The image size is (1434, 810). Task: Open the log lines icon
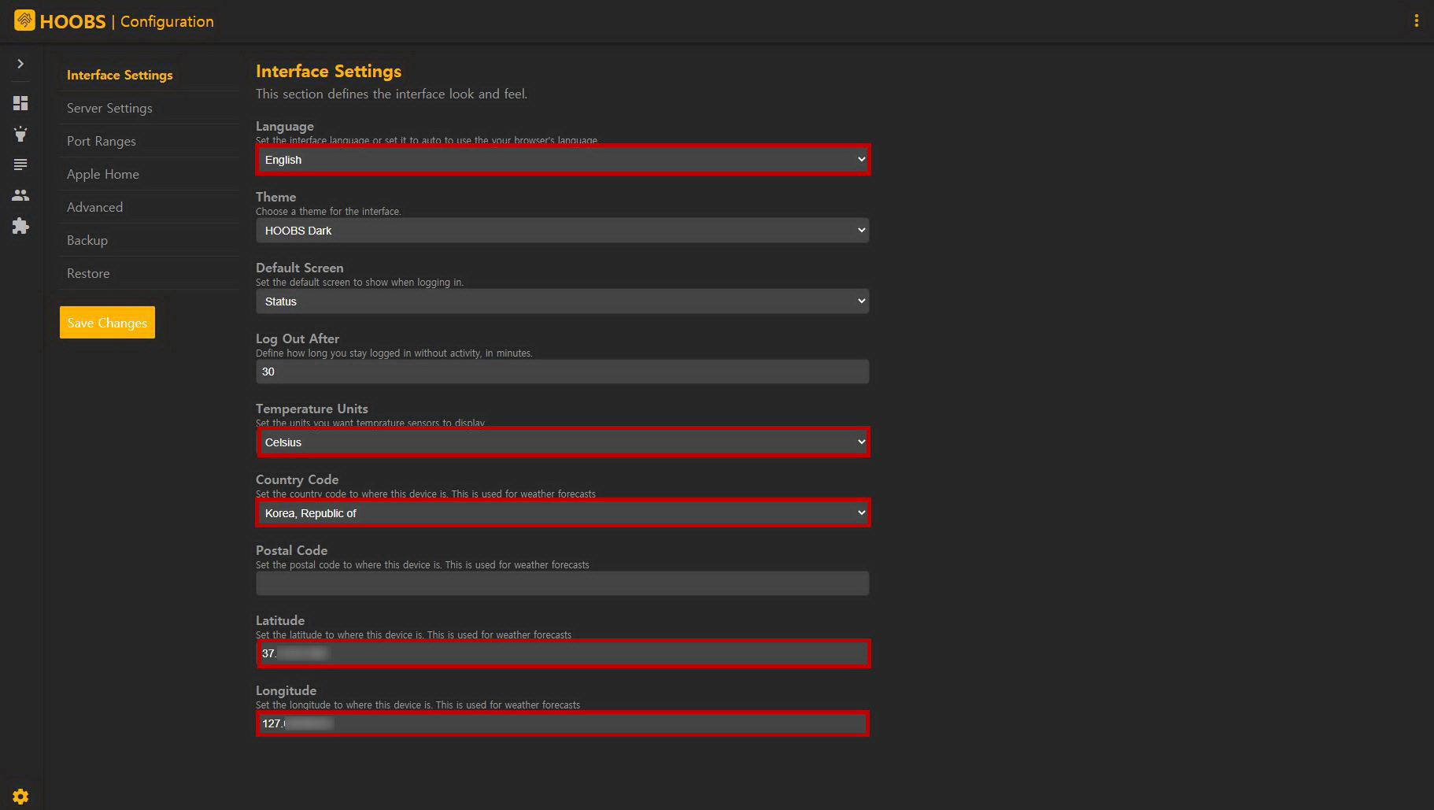pos(20,165)
